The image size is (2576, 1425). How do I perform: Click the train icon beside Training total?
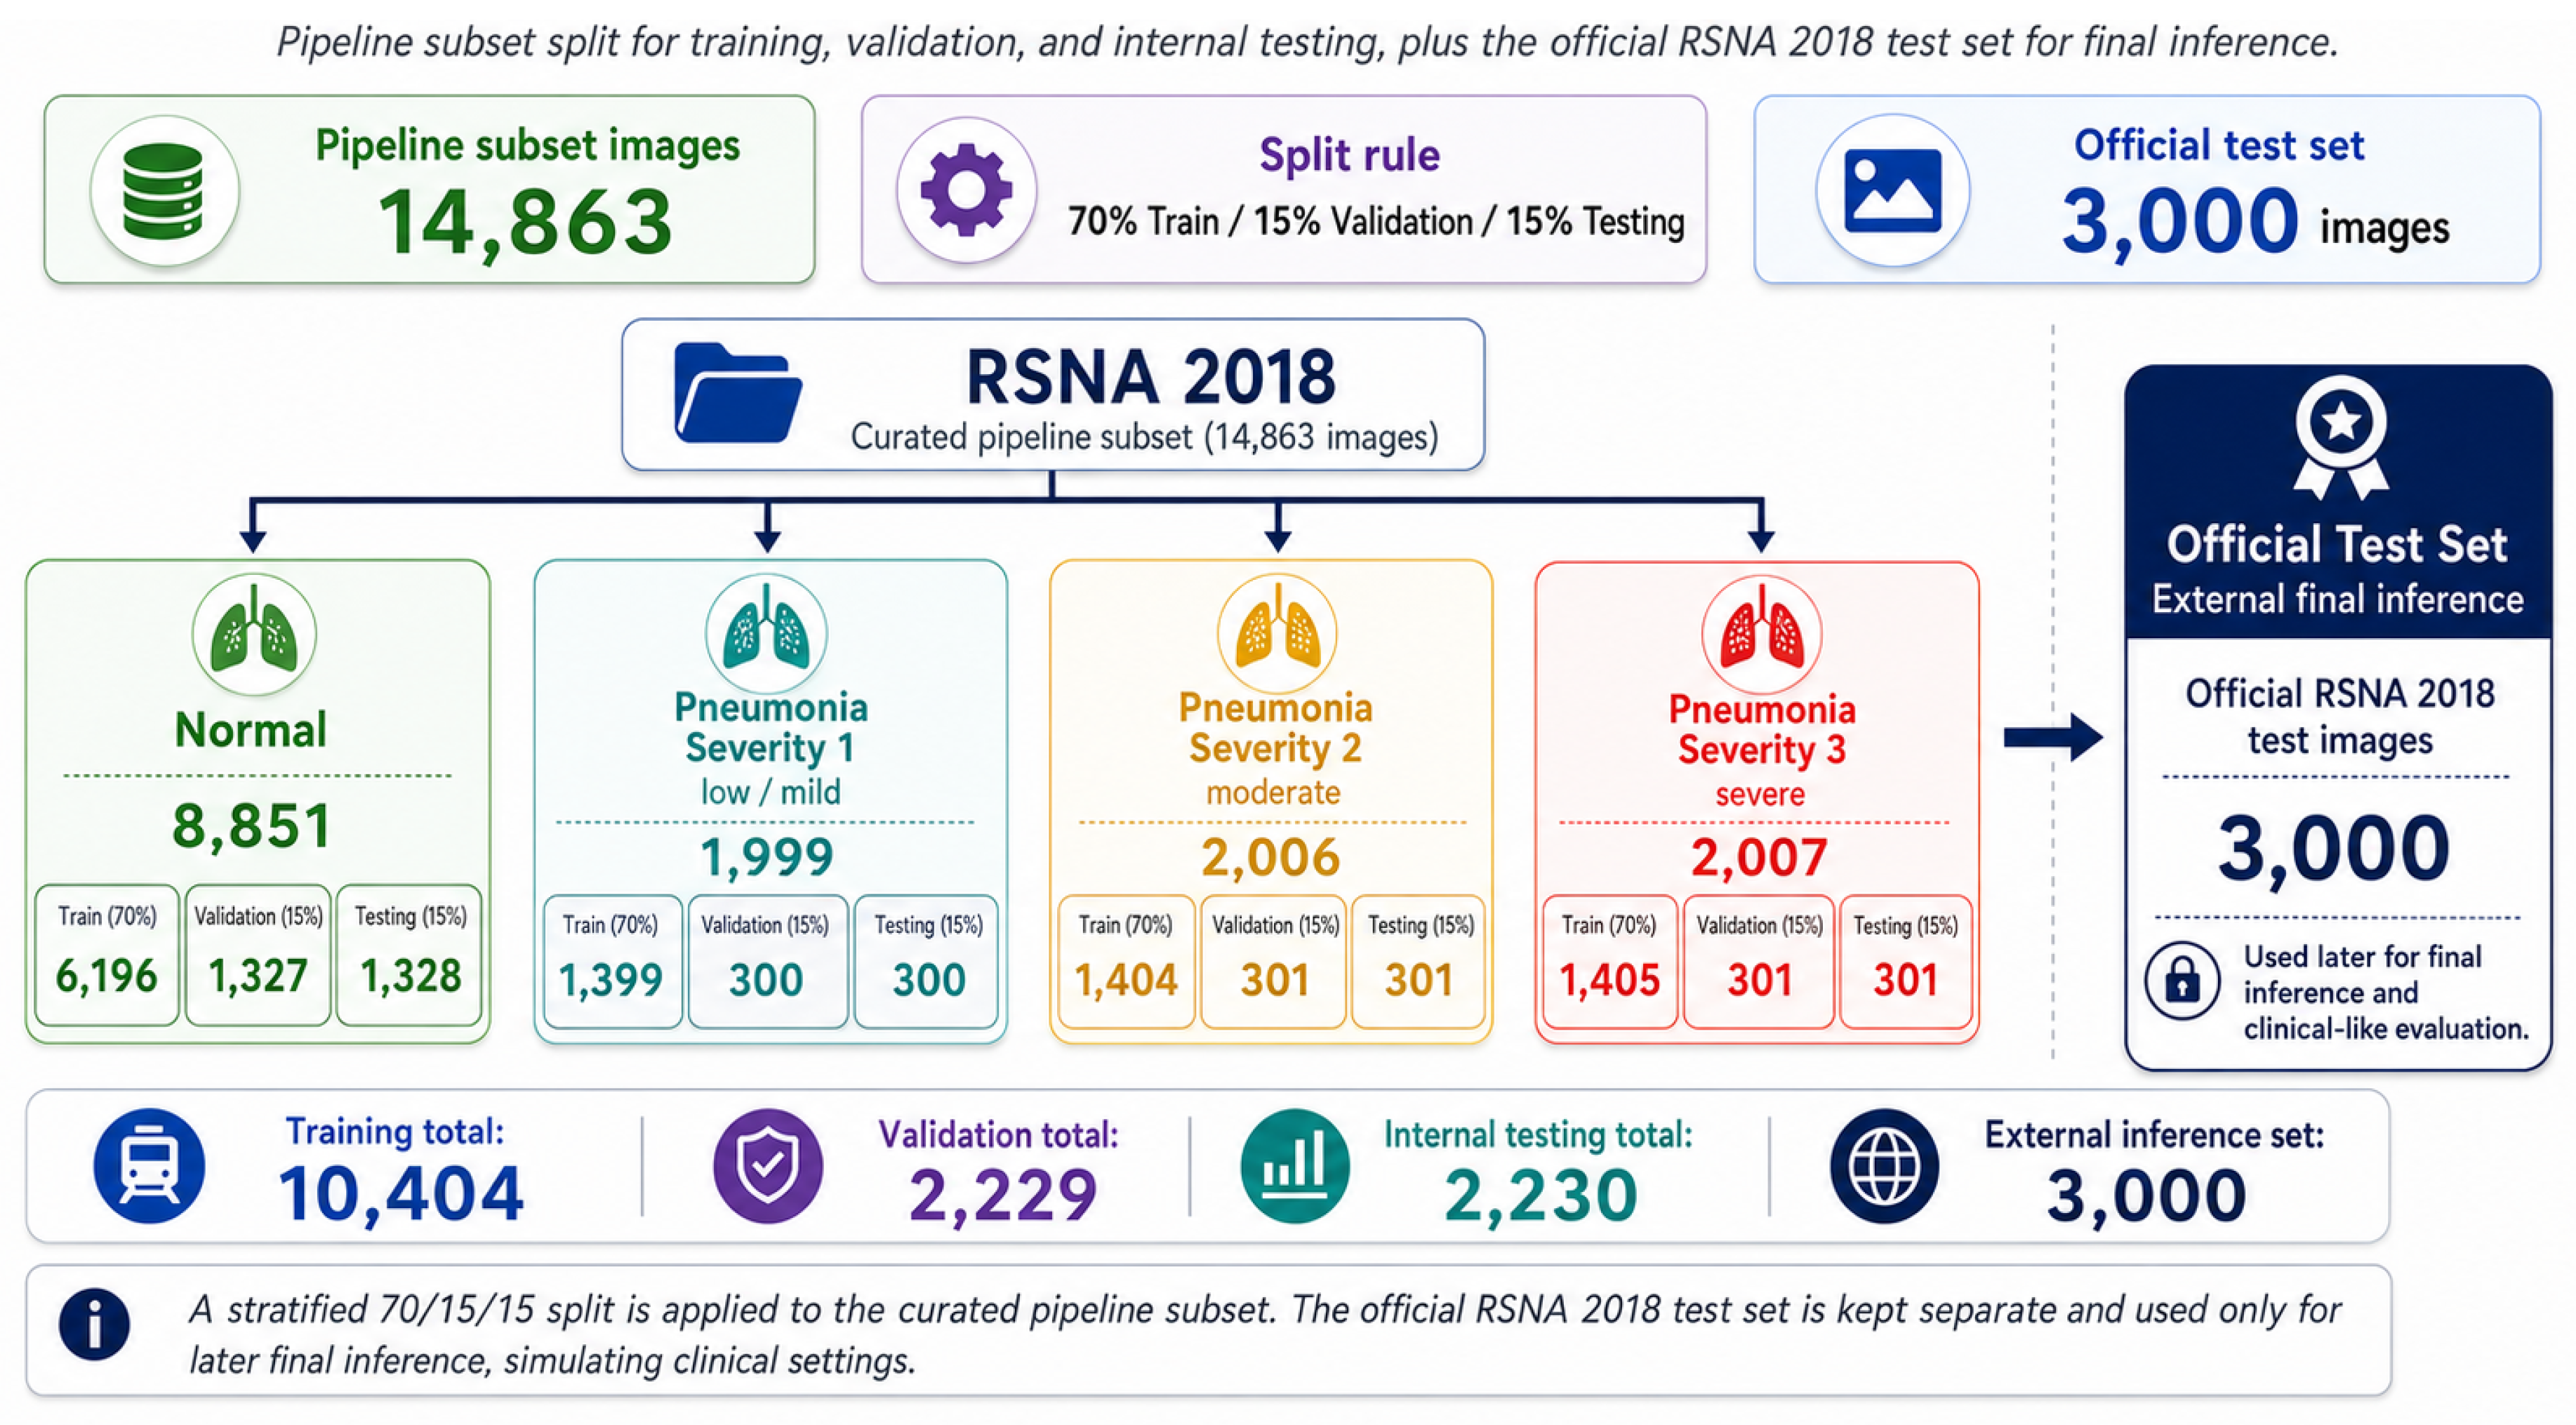coord(149,1165)
